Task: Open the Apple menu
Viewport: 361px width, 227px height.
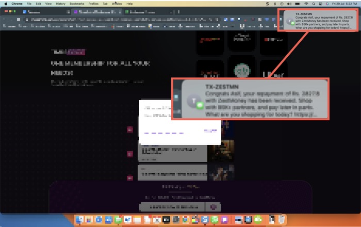Action: (x=6, y=4)
